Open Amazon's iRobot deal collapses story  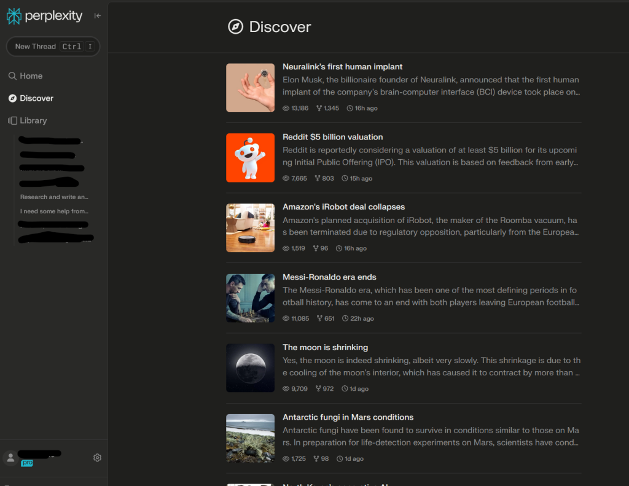coord(343,207)
